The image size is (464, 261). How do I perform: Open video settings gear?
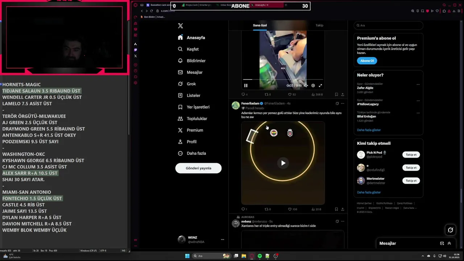(313, 86)
